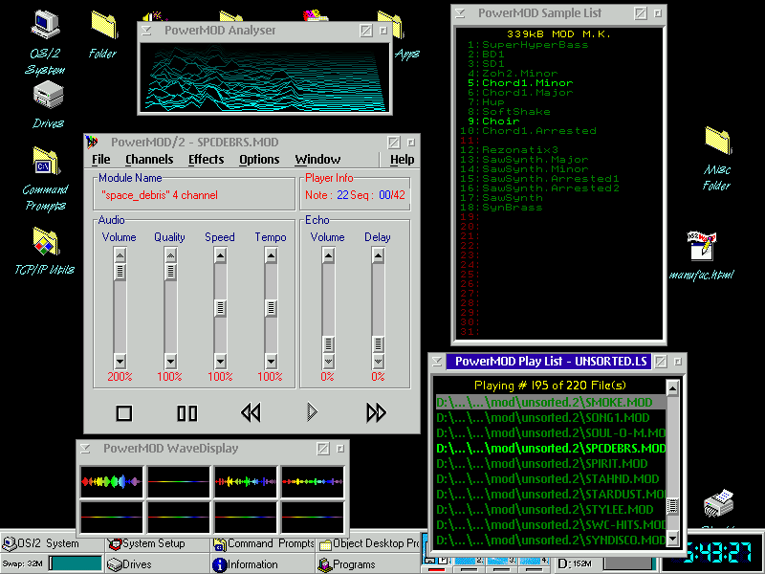Click Quality slider down arrow
765x574 pixels.
170,362
